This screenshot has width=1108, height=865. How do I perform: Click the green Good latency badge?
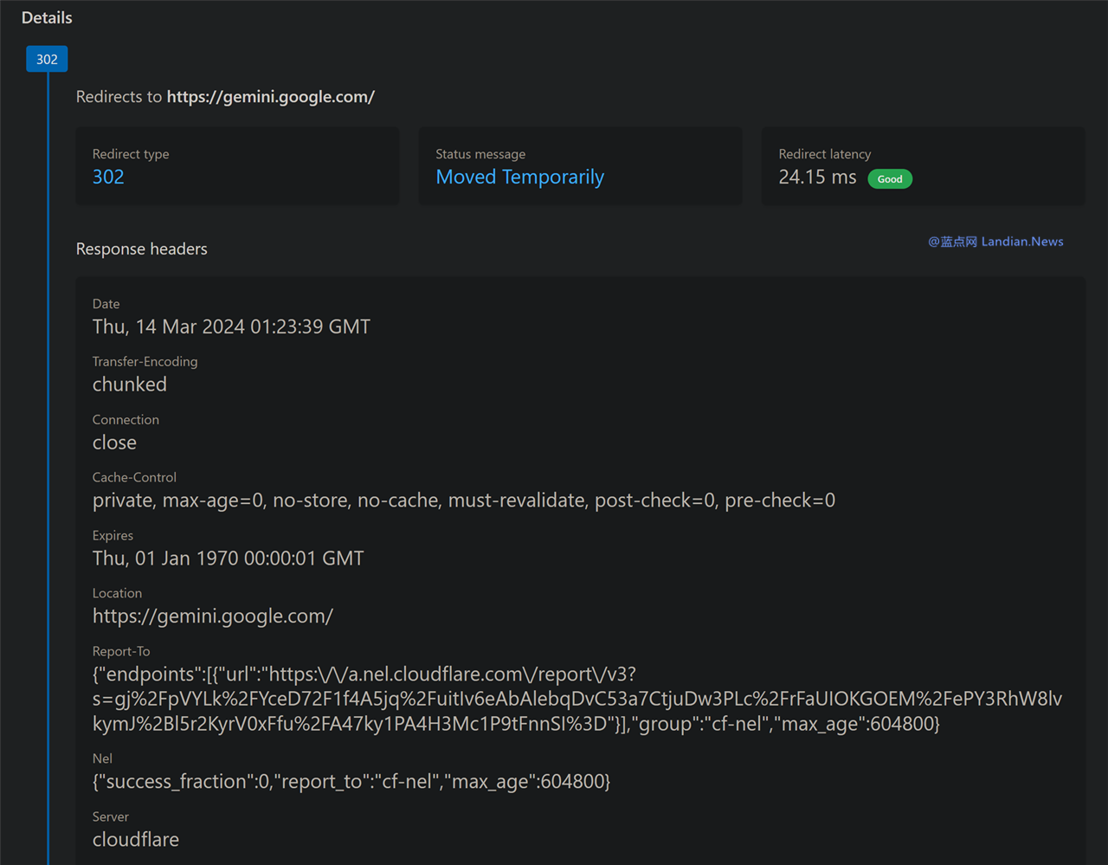click(890, 179)
